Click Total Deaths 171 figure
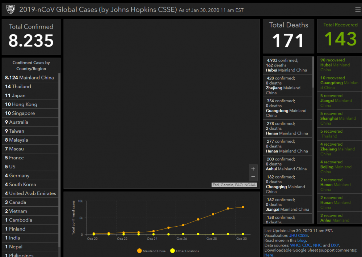Viewport: 362px width, 257px height. click(288, 40)
